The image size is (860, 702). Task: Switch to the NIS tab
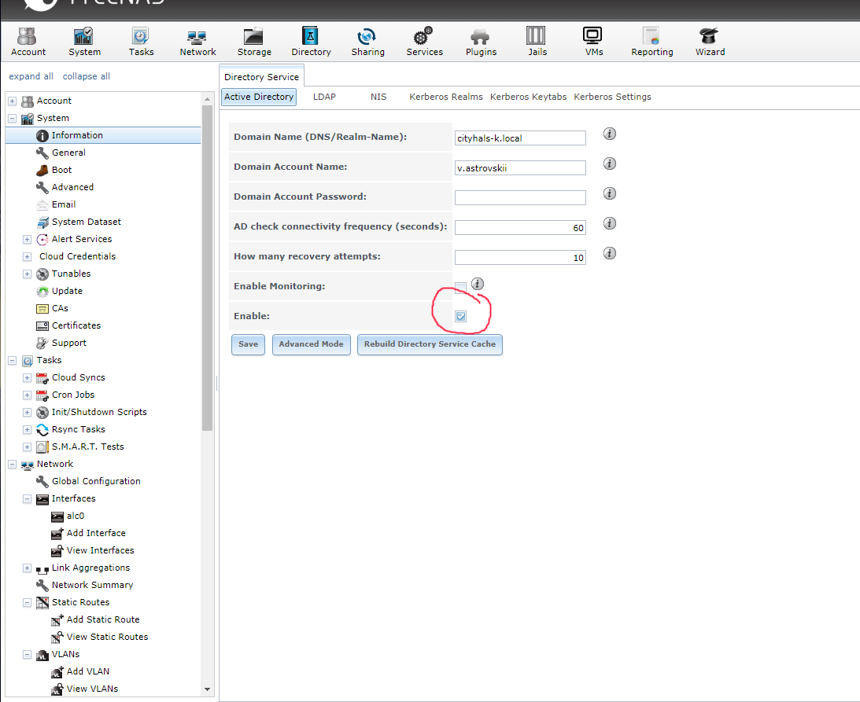point(378,97)
